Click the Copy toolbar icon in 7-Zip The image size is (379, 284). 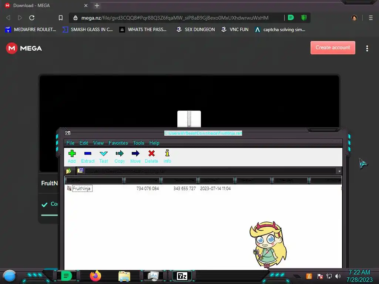[x=120, y=156]
